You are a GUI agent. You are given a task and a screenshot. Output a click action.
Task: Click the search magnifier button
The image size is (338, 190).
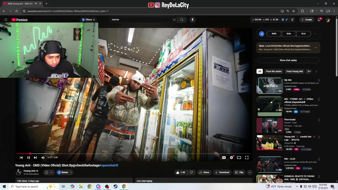(182, 20)
